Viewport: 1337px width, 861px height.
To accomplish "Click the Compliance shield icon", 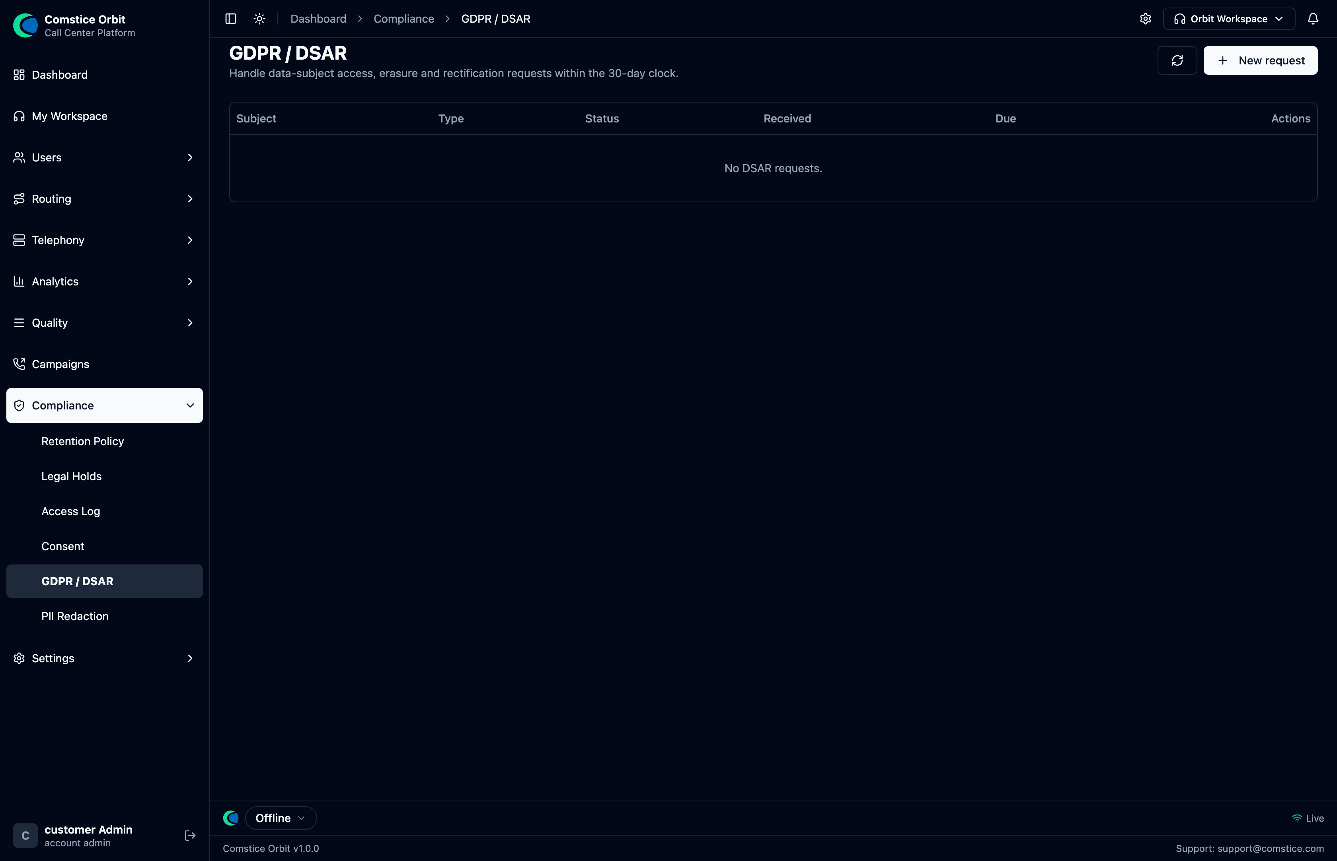I will tap(19, 406).
